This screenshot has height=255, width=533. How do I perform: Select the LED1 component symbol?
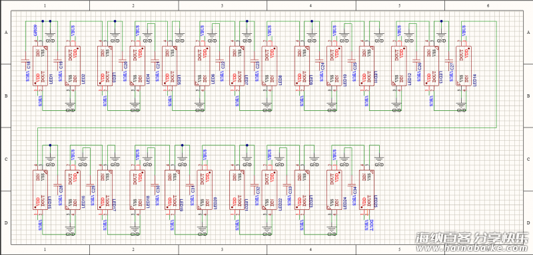point(40,66)
